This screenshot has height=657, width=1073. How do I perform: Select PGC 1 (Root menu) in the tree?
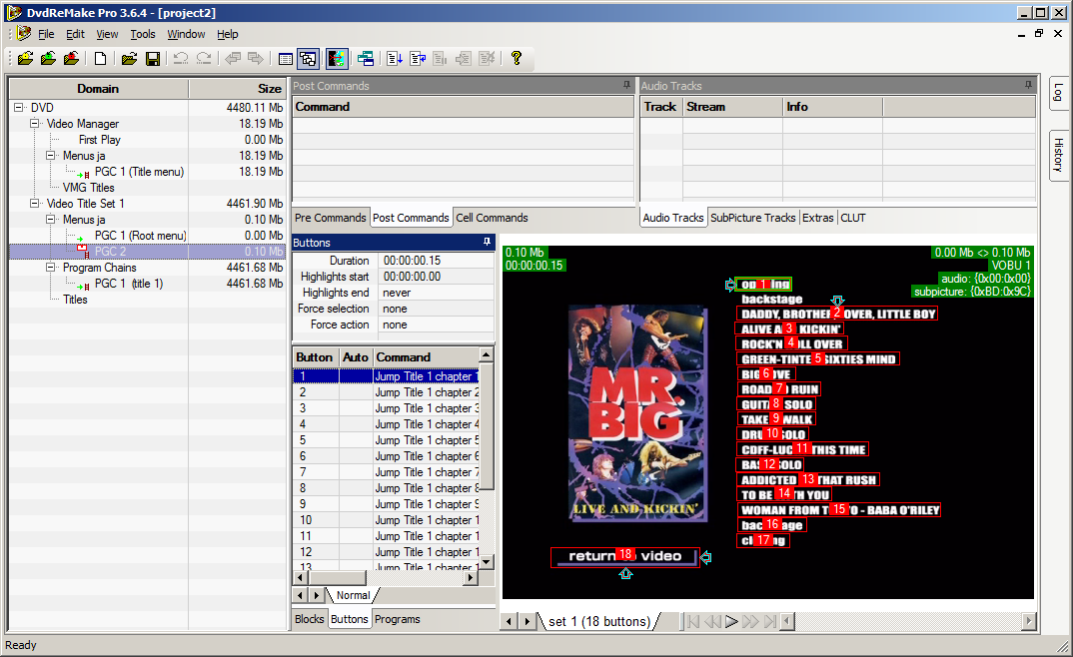click(x=140, y=236)
